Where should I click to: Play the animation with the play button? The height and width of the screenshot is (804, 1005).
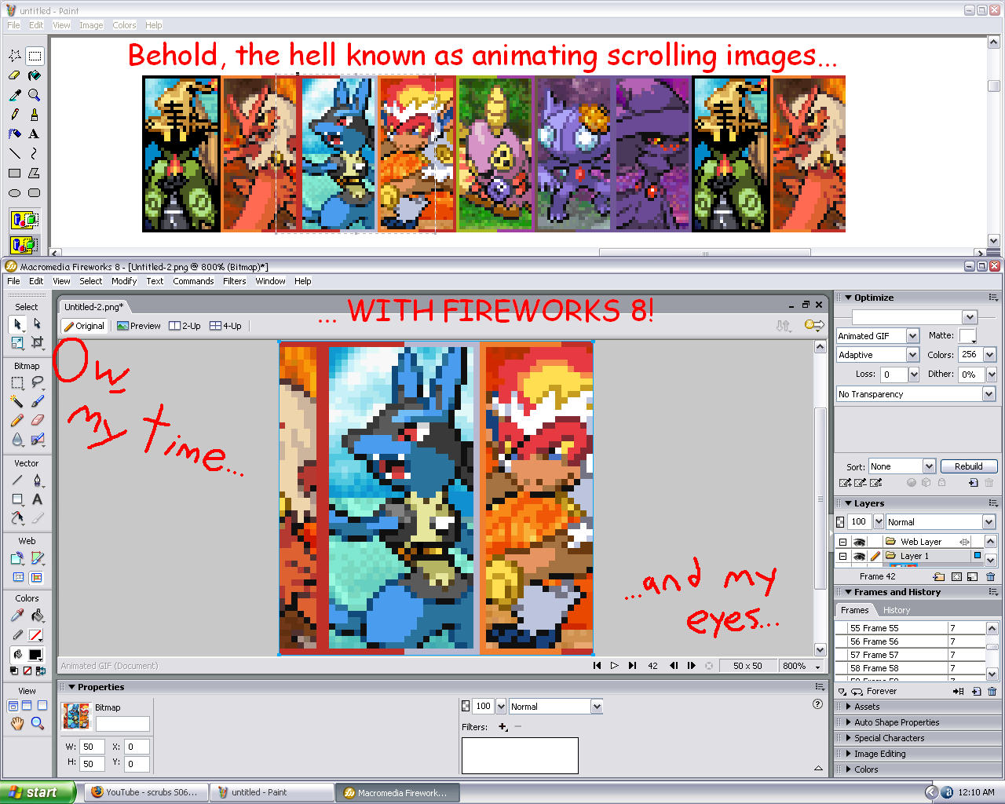click(x=615, y=666)
